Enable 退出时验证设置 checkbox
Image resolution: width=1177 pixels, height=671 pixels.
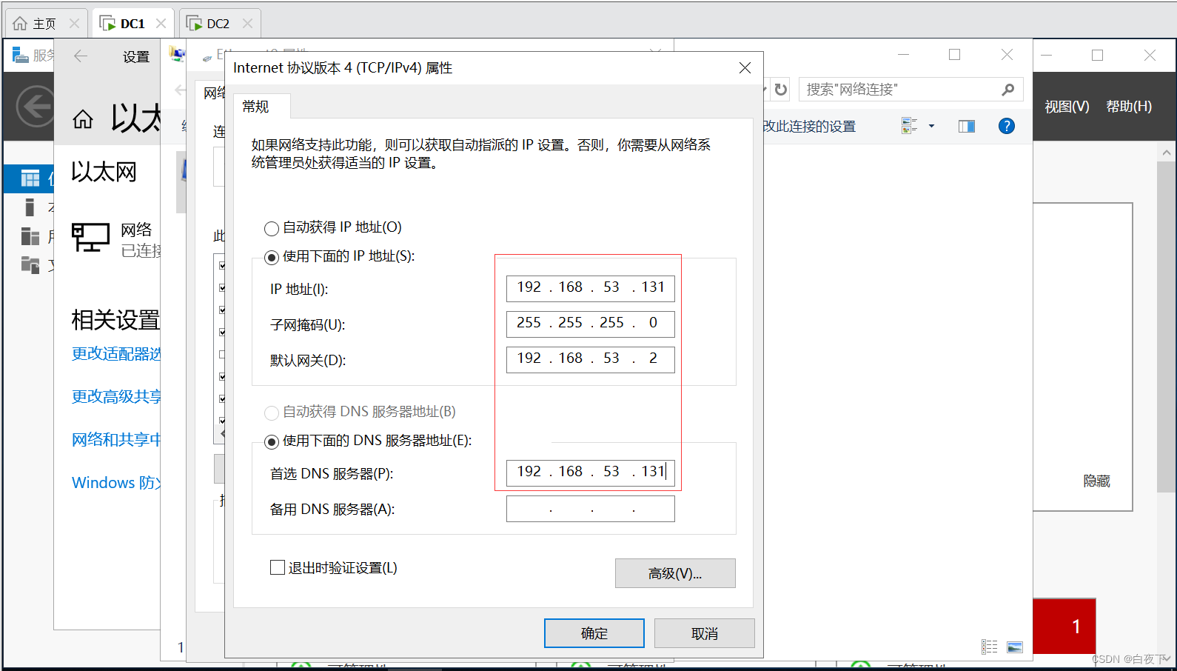coord(278,568)
